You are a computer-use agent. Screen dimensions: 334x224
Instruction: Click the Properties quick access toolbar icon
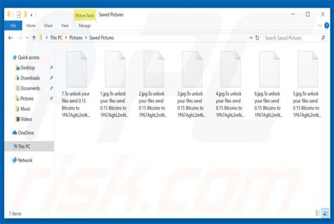coord(18,14)
